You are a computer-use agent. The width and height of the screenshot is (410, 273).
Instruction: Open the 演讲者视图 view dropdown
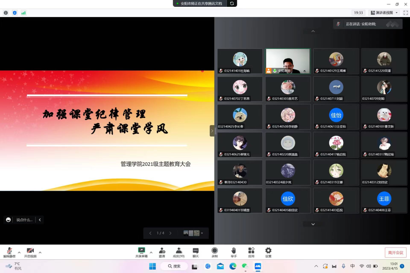(x=384, y=13)
